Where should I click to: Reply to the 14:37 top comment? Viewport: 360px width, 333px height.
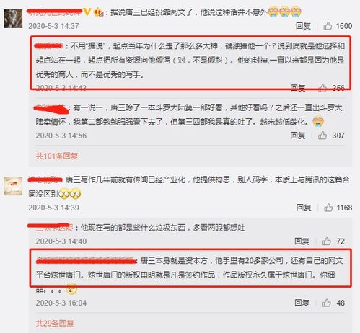[x=303, y=26]
